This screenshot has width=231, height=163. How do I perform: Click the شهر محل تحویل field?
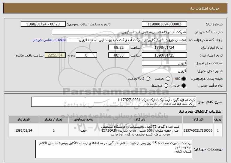click(x=164, y=71)
